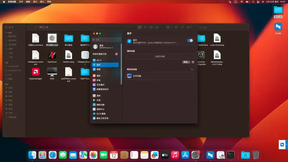Screen dimensions: 288x162
Task: Open Bluetooth help with the question mark button
Action: pyautogui.click(x=193, y=62)
